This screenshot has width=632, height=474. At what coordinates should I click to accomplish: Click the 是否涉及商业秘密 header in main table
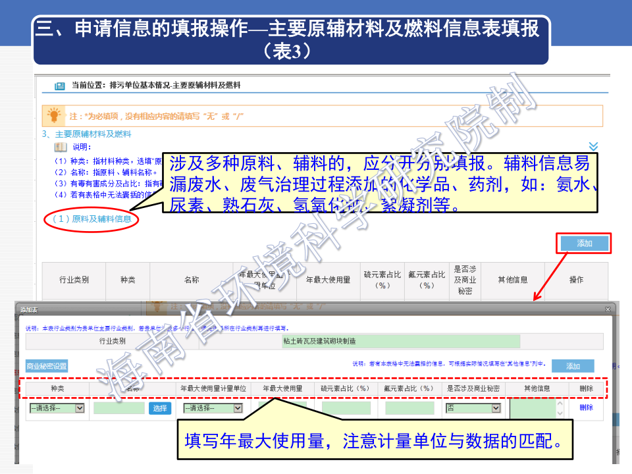(x=465, y=280)
